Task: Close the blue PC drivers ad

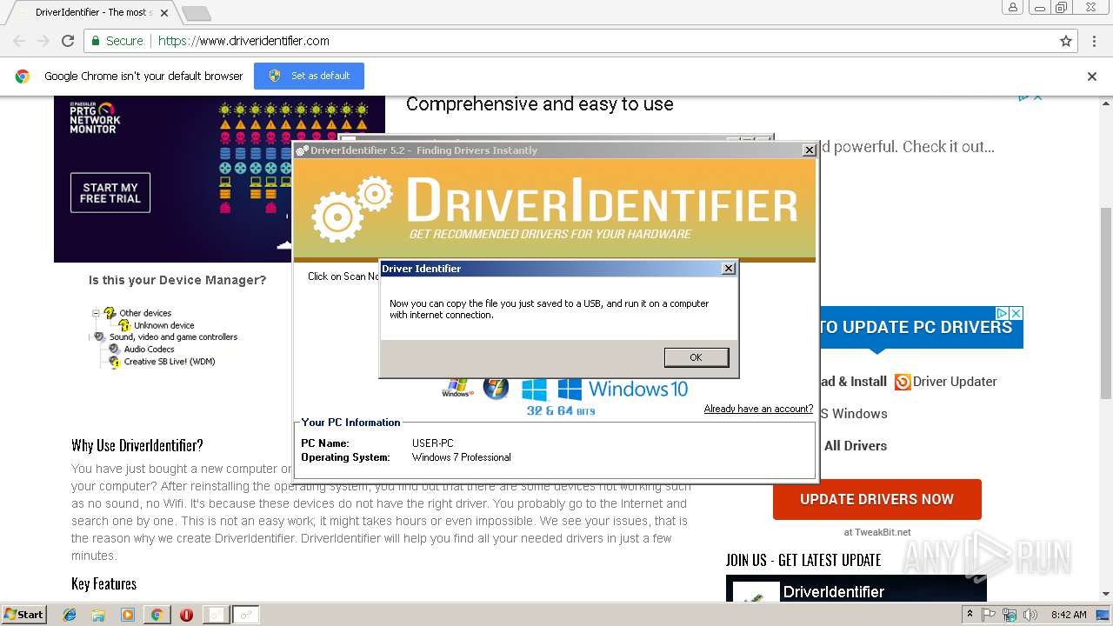Action: coord(1016,313)
